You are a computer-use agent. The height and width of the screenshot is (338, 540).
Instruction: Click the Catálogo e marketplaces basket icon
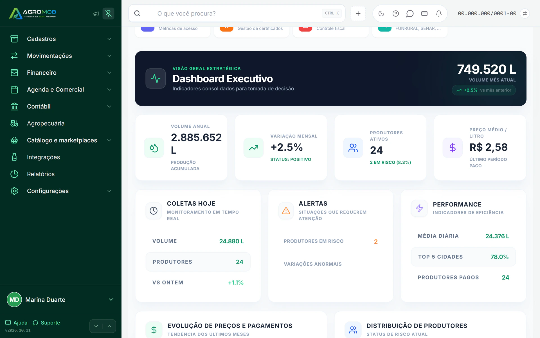[x=14, y=140]
